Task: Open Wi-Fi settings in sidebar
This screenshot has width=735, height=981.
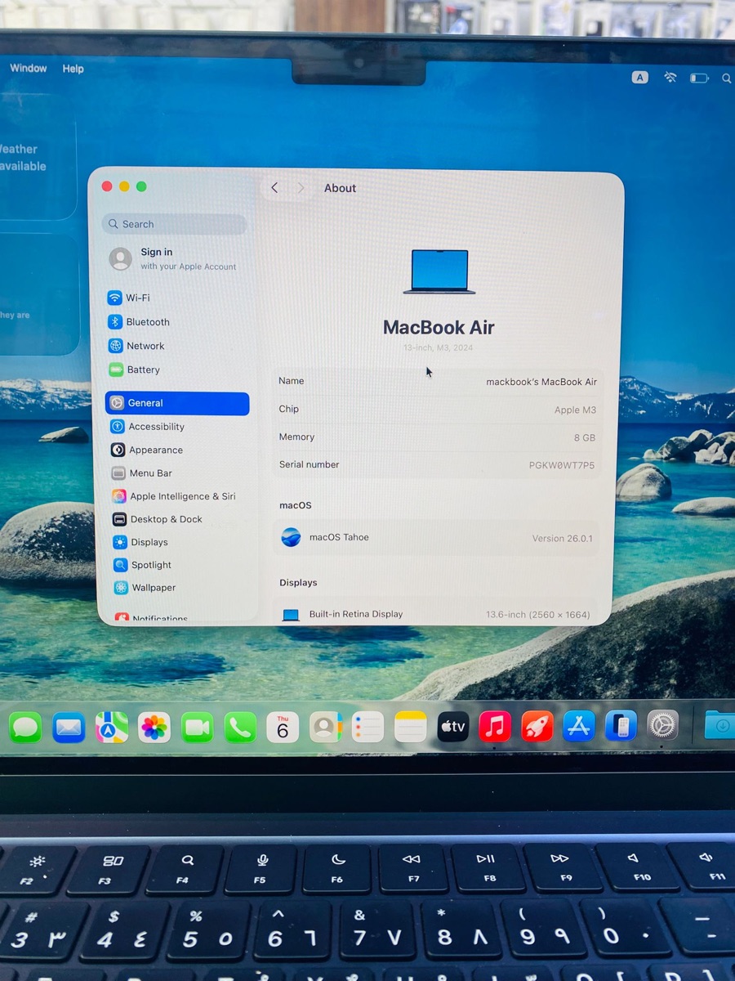Action: (x=129, y=298)
